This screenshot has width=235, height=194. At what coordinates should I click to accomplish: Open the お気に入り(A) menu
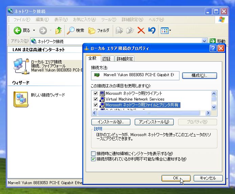84,20
